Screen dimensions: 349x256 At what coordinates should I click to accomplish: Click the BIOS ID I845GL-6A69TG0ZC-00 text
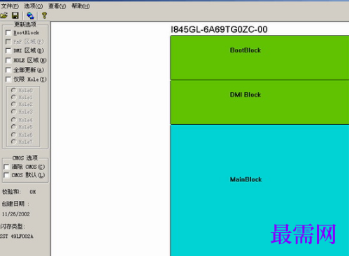(x=219, y=29)
